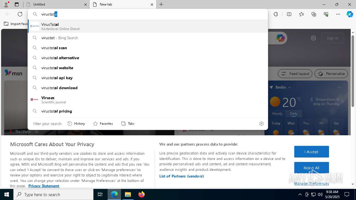The image size is (356, 200).
Task: Open List of Partners (vendors) link
Action: point(182,176)
